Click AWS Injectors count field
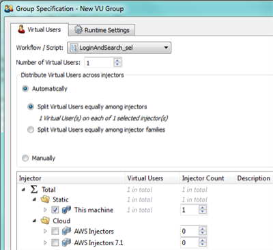 click(190, 232)
